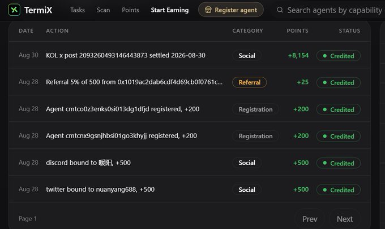Click Aug 28 date in twitter bound row
This screenshot has height=229, width=385.
(28, 190)
